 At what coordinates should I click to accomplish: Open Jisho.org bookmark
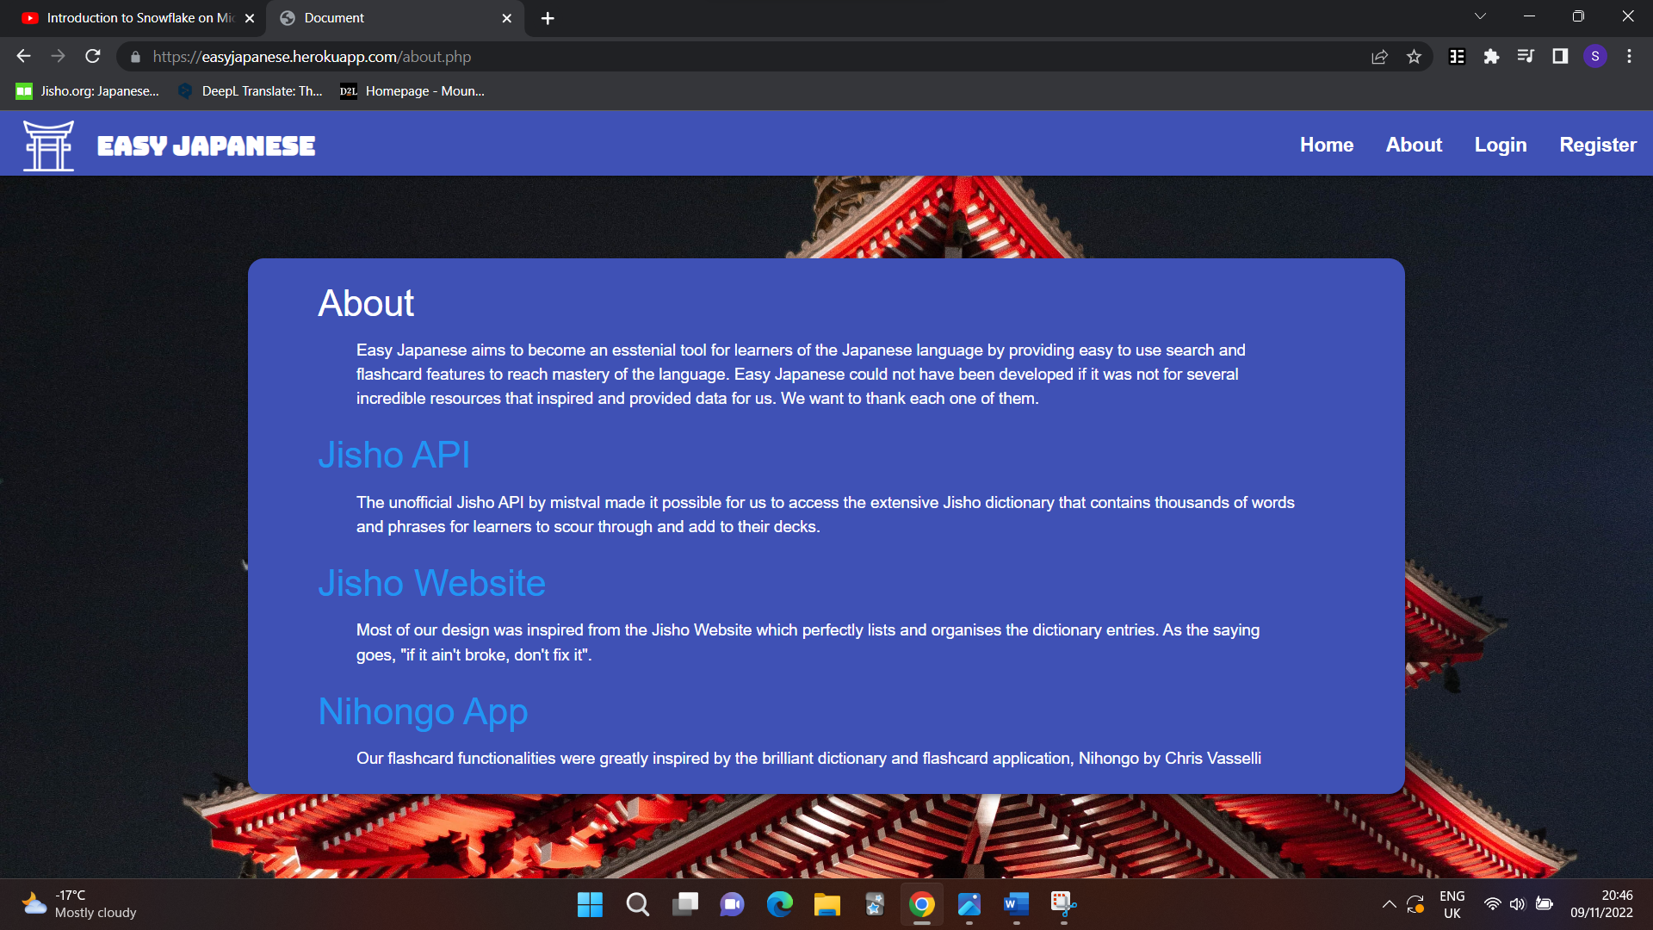(87, 91)
